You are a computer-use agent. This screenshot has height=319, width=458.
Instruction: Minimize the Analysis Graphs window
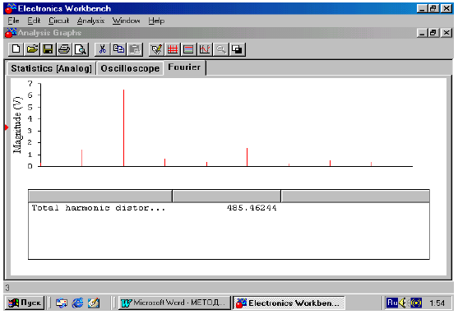pyautogui.click(x=422, y=33)
